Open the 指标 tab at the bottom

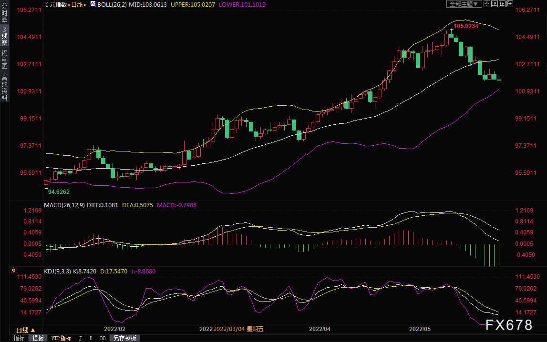pos(19,338)
